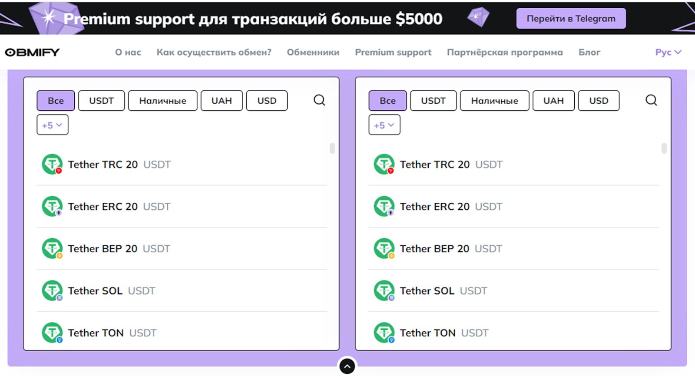The width and height of the screenshot is (695, 376).
Task: Click Tether BEP 20 icon in left panel
Action: point(52,249)
